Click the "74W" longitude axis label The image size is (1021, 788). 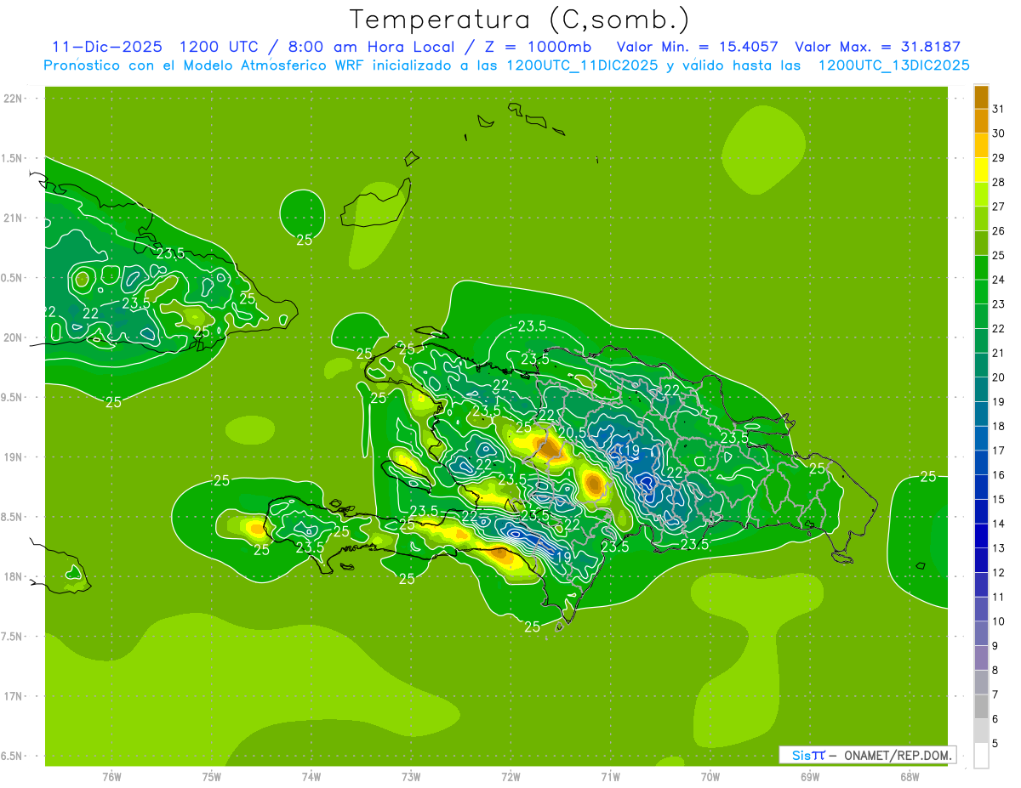click(311, 777)
